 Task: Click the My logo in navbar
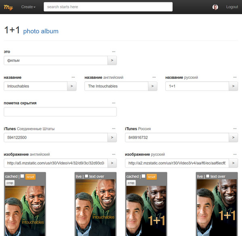(x=8, y=7)
